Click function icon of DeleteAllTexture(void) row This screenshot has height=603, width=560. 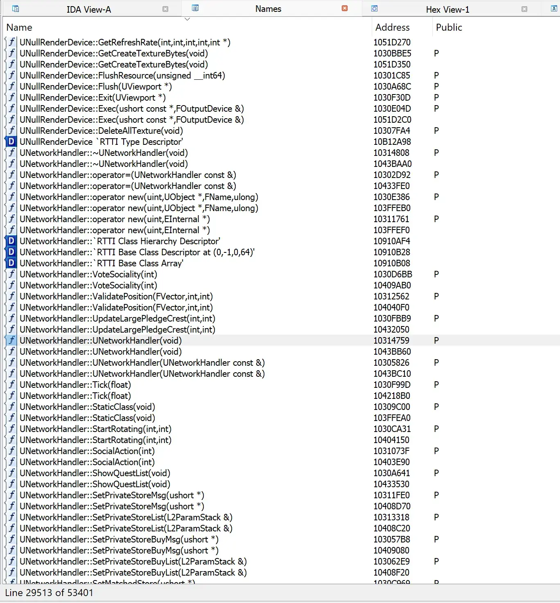[11, 130]
